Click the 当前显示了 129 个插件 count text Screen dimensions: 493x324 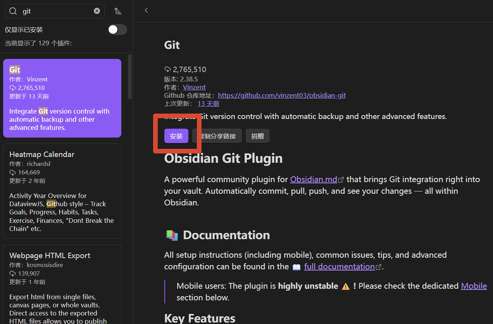38,43
